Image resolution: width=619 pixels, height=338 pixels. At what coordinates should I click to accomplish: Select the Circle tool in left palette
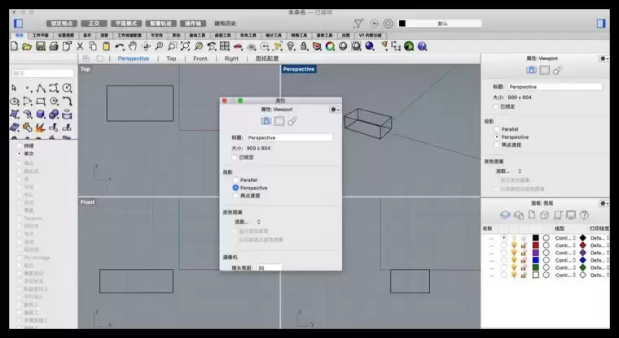pyautogui.click(x=67, y=88)
